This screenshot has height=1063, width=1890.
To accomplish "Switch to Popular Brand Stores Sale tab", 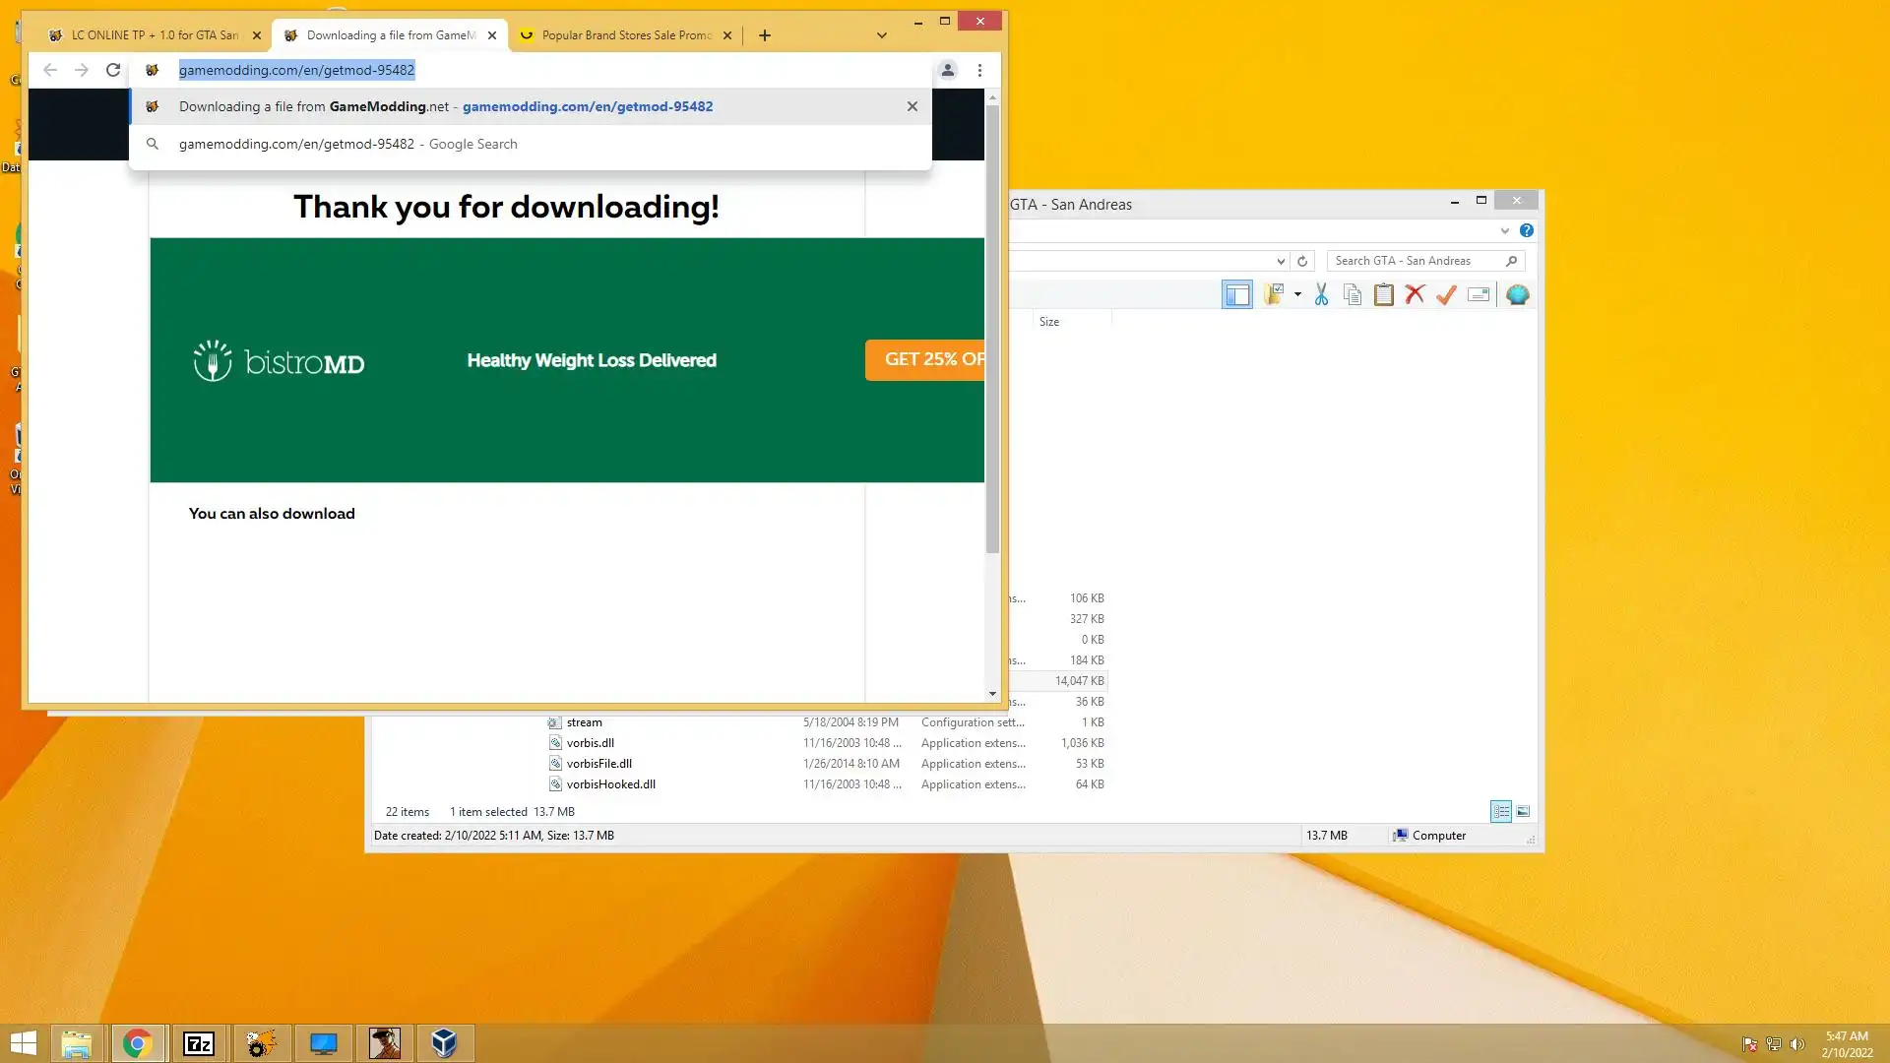I will (626, 35).
